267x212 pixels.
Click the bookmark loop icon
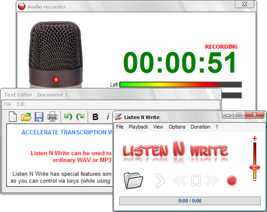pos(196,180)
